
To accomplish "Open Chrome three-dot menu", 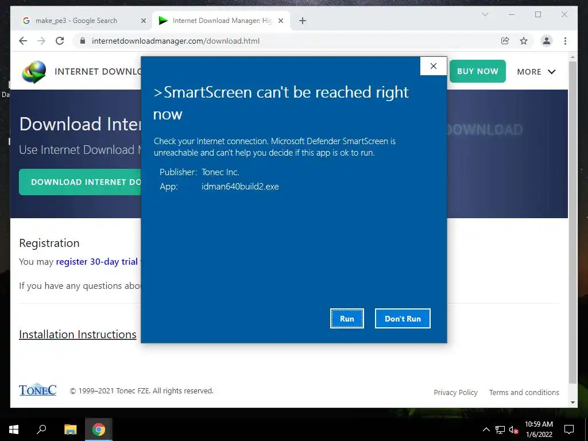I will click(565, 41).
